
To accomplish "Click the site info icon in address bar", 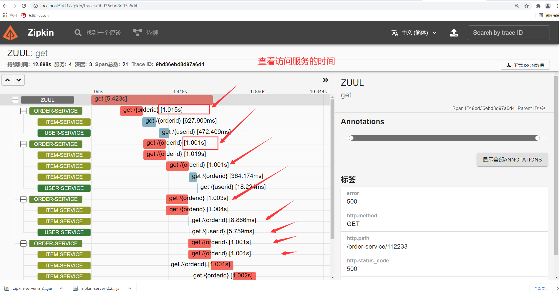I will point(35,6).
